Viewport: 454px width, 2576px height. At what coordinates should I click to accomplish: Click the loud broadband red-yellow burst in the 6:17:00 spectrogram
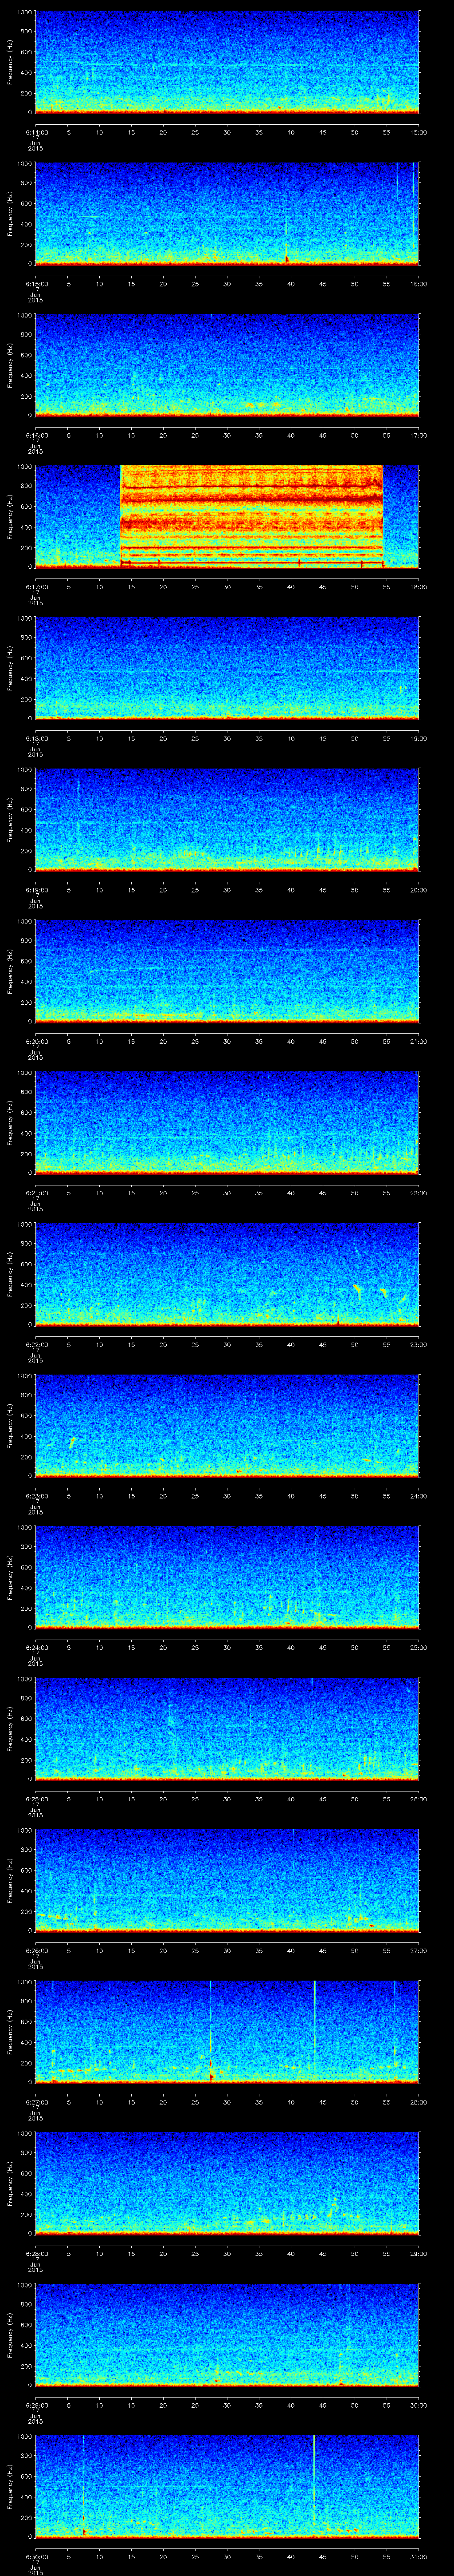(251, 516)
